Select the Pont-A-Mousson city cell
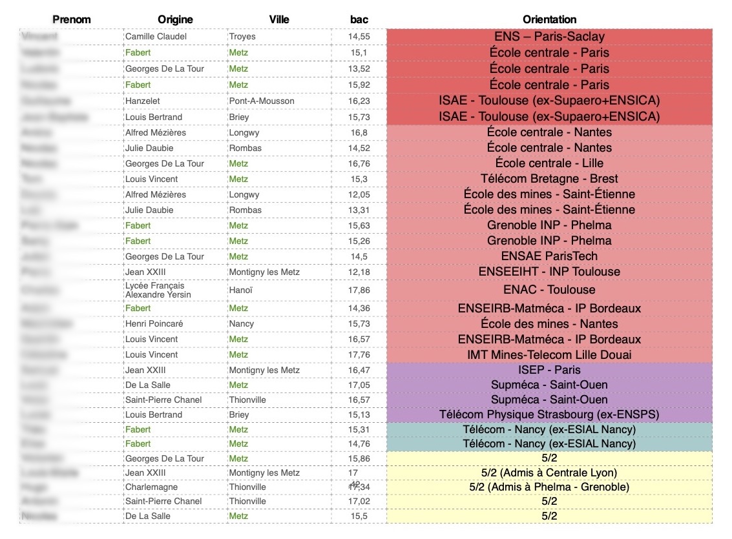The height and width of the screenshot is (539, 732). coord(279,101)
